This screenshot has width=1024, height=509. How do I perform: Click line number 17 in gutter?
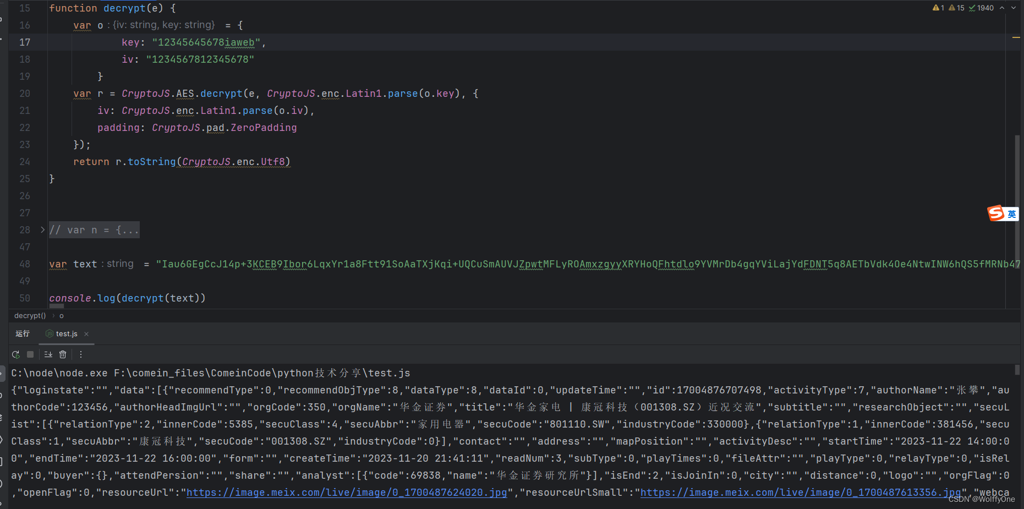pyautogui.click(x=25, y=42)
